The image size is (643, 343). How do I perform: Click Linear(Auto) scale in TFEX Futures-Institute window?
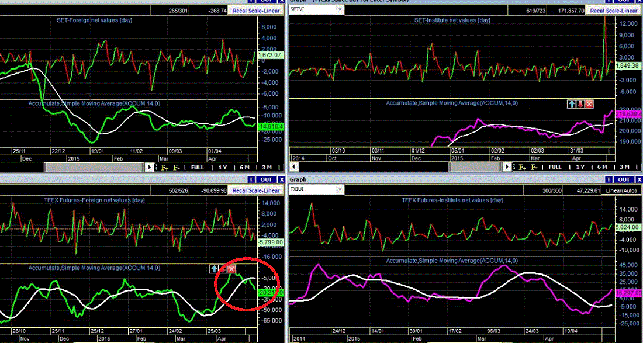click(x=621, y=190)
